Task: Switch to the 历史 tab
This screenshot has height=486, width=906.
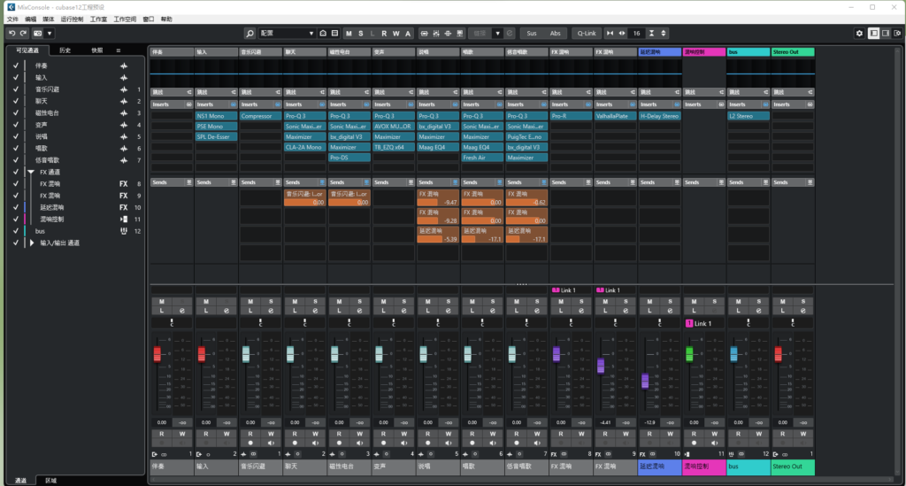Action: coord(65,50)
